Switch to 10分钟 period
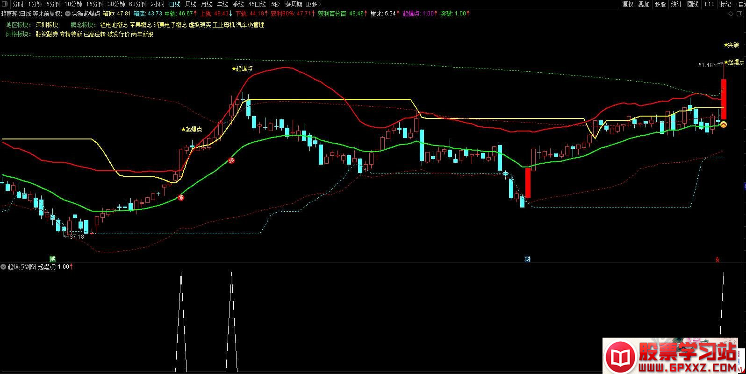The image size is (746, 374). pyautogui.click(x=73, y=4)
